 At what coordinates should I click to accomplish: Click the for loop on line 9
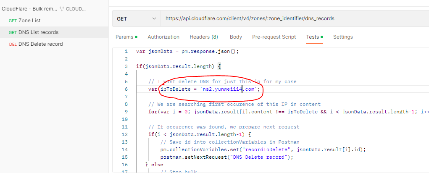[x=289, y=112]
